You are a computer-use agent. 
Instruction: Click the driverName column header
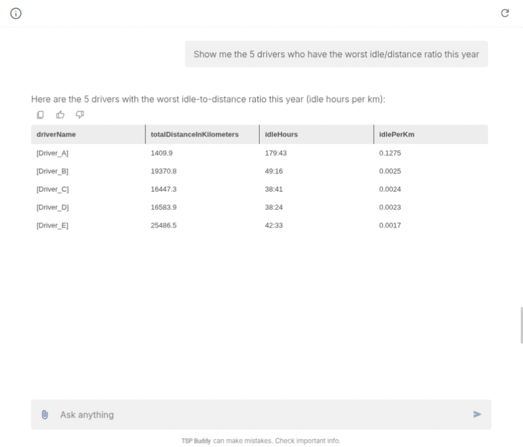56,134
